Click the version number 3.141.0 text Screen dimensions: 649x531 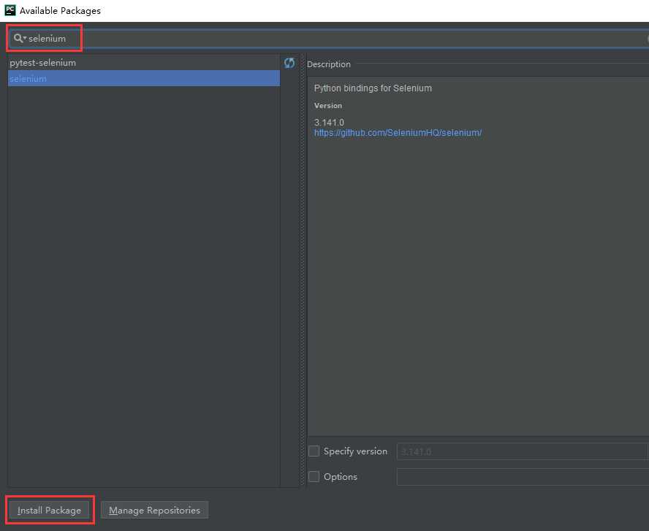point(329,123)
